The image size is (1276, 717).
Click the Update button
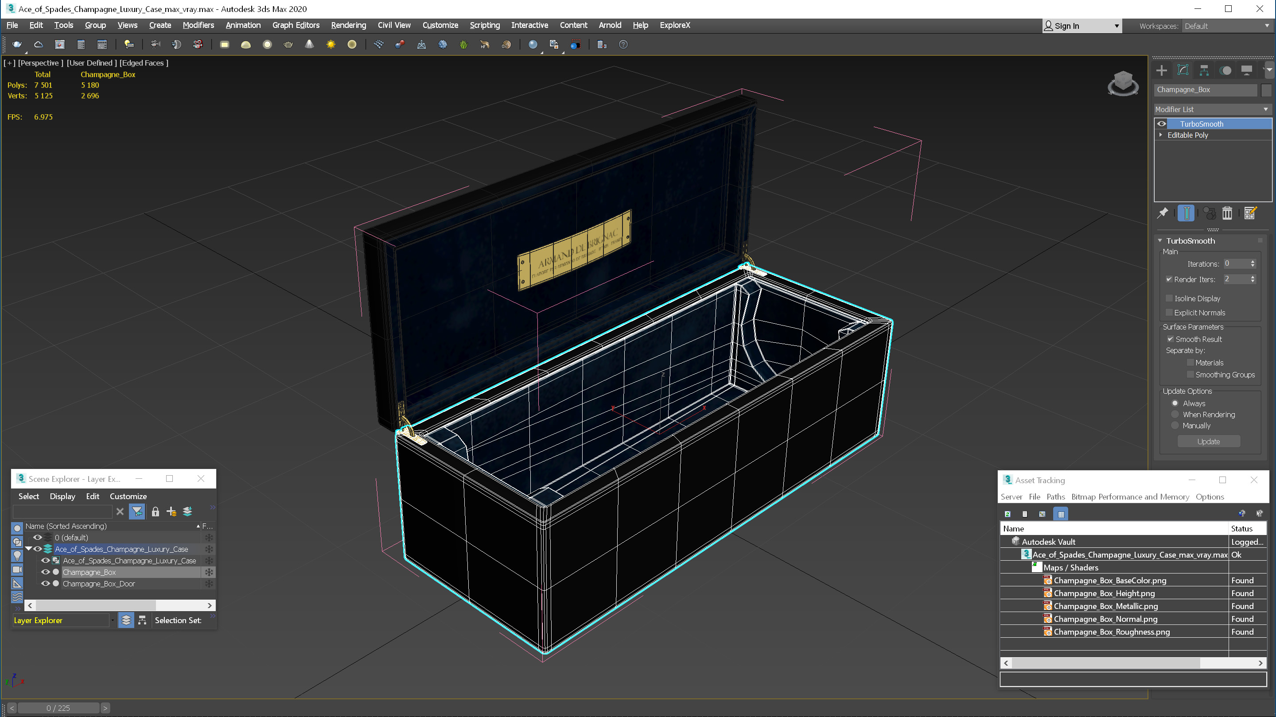click(1208, 441)
